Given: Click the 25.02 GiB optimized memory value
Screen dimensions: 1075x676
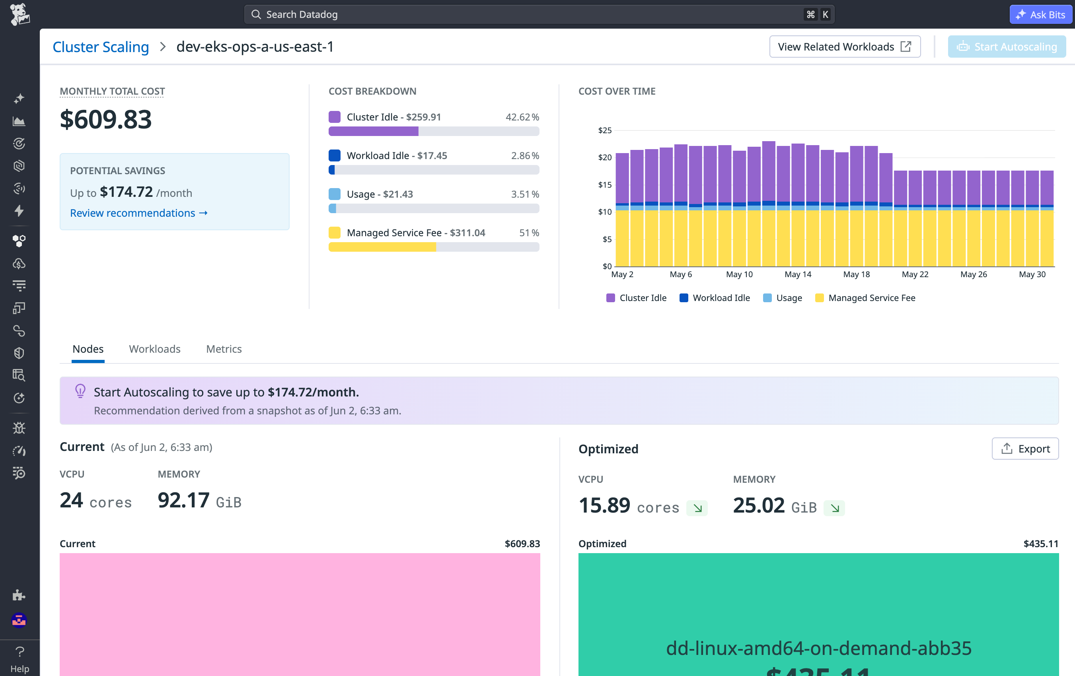Looking at the screenshot, I should [775, 505].
